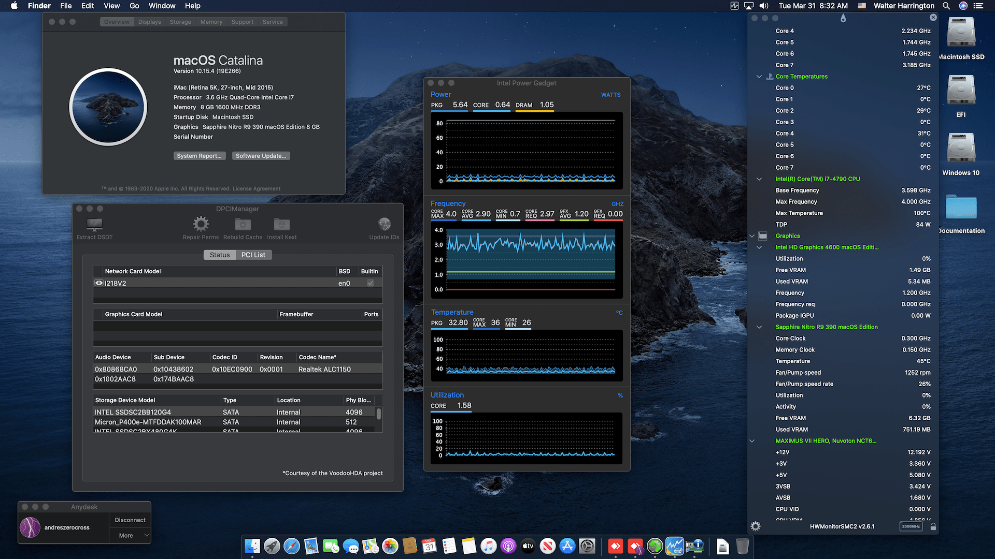
Task: Click the Install Kext icon
Action: (281, 224)
